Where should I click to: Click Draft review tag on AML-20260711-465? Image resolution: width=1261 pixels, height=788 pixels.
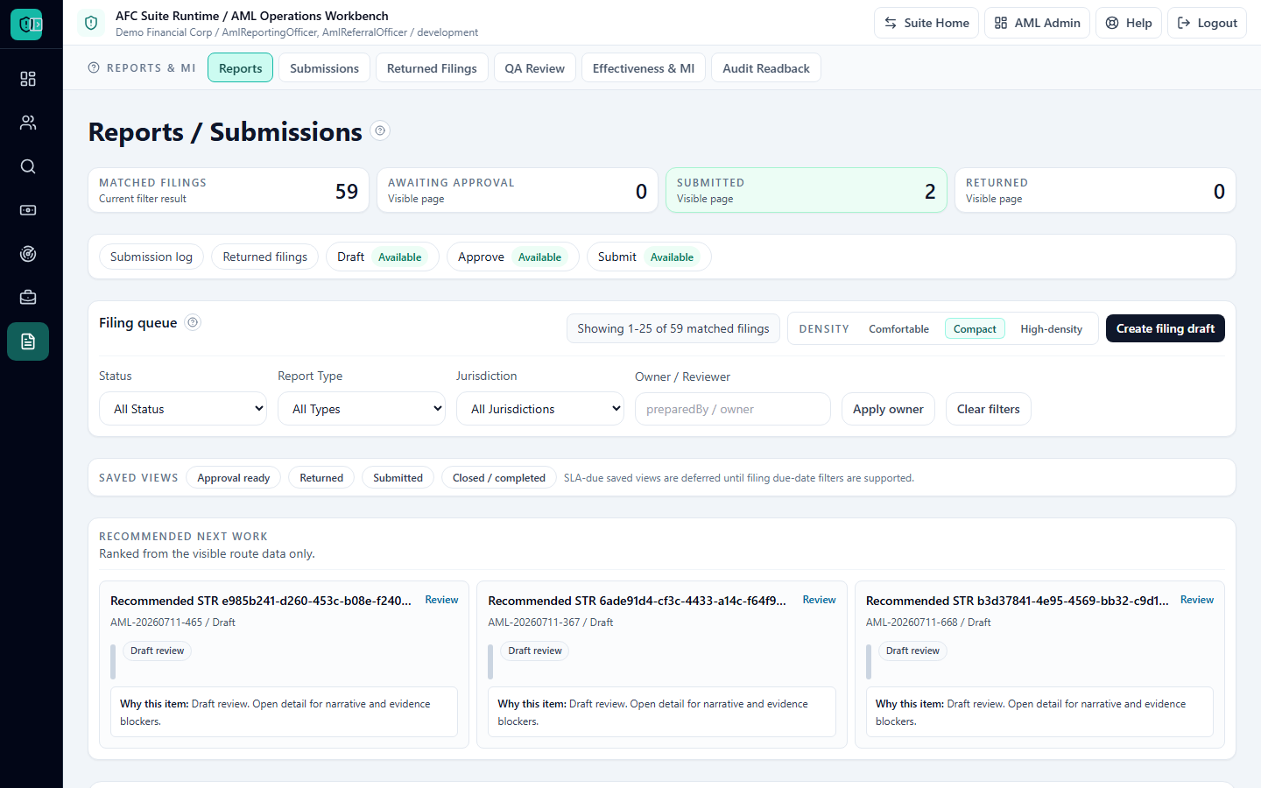click(158, 651)
